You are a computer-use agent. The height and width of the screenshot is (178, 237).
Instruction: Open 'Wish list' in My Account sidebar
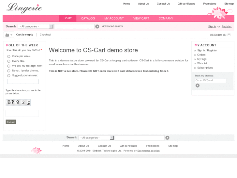pos(202,63)
